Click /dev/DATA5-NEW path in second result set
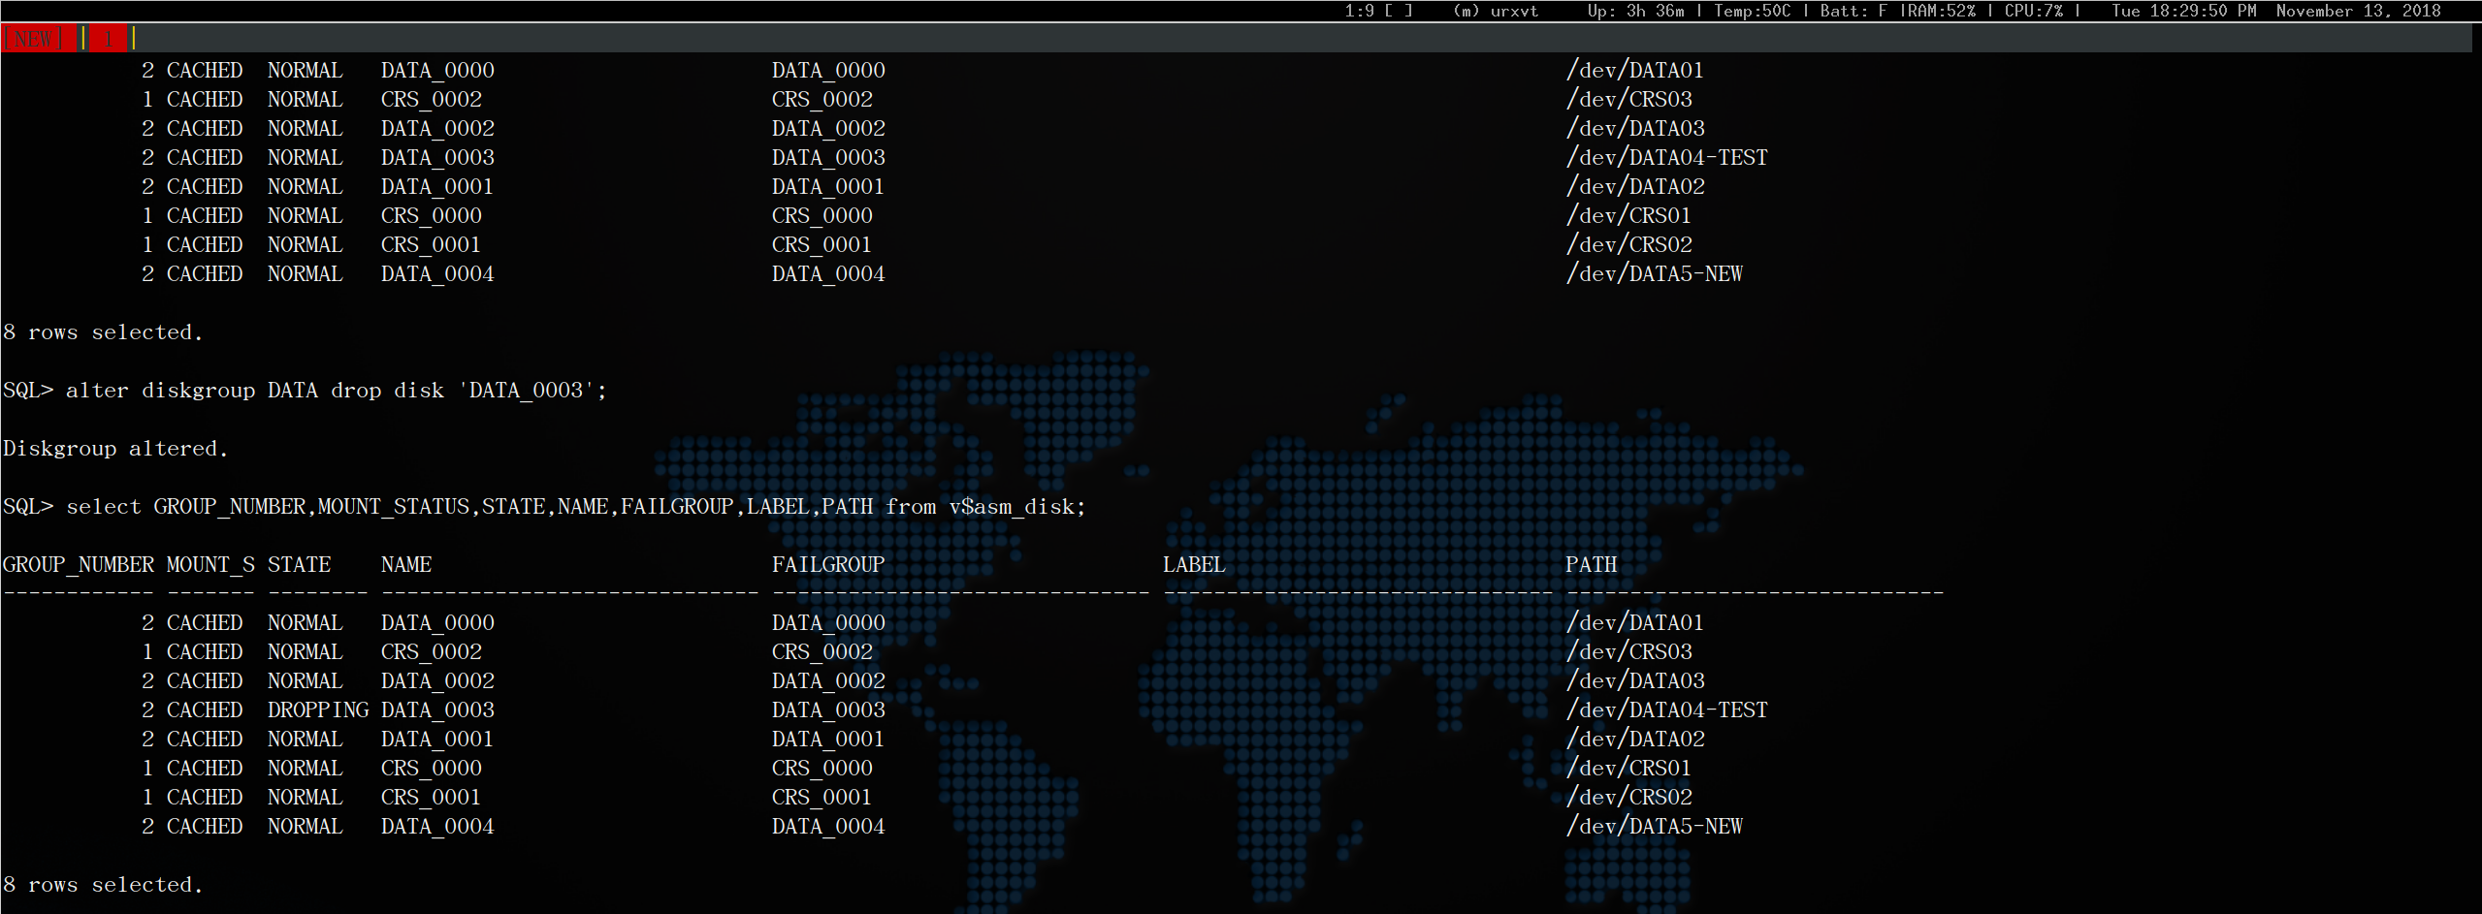 click(1654, 827)
